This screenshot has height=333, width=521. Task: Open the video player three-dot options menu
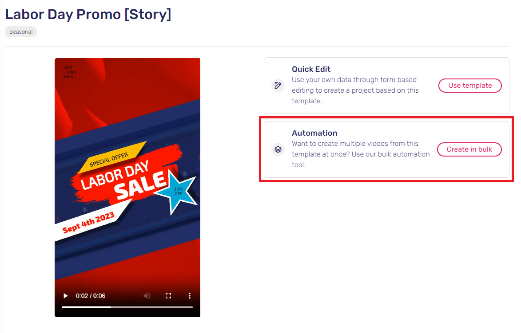click(190, 296)
